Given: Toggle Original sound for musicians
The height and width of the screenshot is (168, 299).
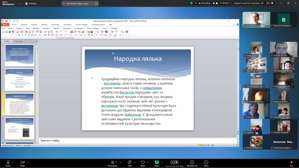Looking at the screenshot, I should 248,3.
